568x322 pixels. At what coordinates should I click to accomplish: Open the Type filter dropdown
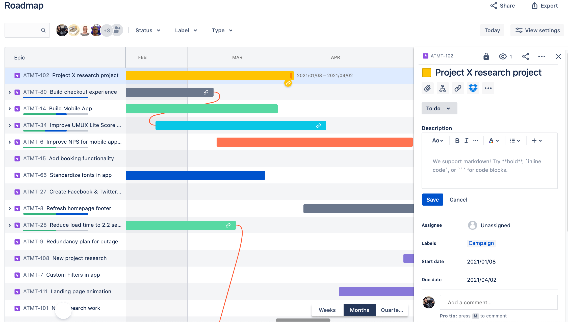pyautogui.click(x=222, y=30)
